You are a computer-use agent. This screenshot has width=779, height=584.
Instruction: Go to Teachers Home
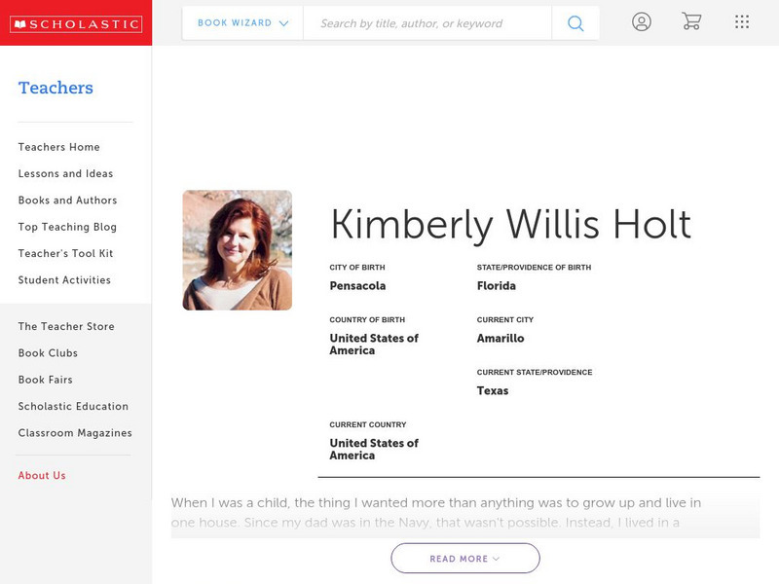(x=59, y=147)
